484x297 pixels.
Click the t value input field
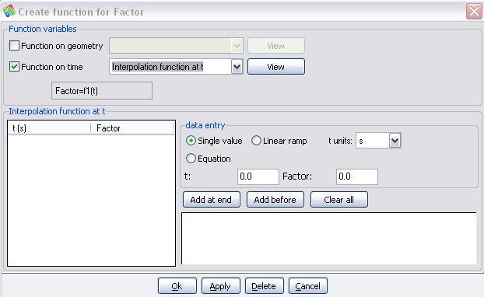coord(258,176)
